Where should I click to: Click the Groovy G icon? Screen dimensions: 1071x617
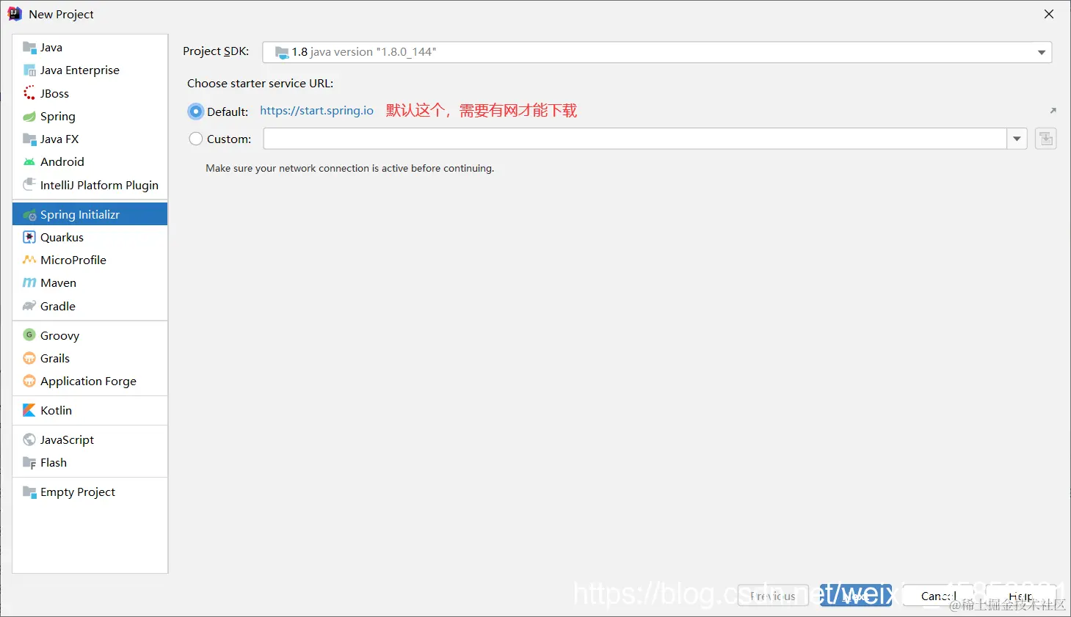[29, 335]
